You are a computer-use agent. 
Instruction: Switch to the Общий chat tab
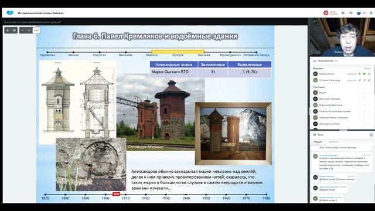coord(318,142)
